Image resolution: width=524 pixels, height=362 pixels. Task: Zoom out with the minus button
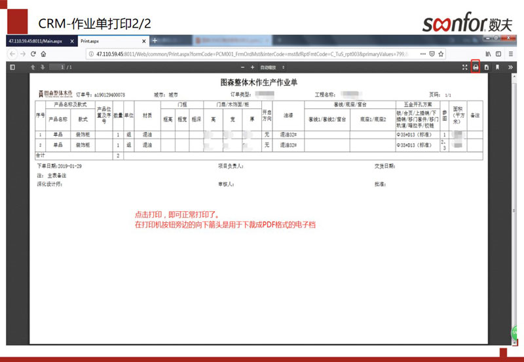242,67
